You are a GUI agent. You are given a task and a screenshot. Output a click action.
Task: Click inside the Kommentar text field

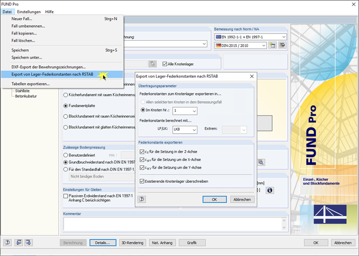172,223
